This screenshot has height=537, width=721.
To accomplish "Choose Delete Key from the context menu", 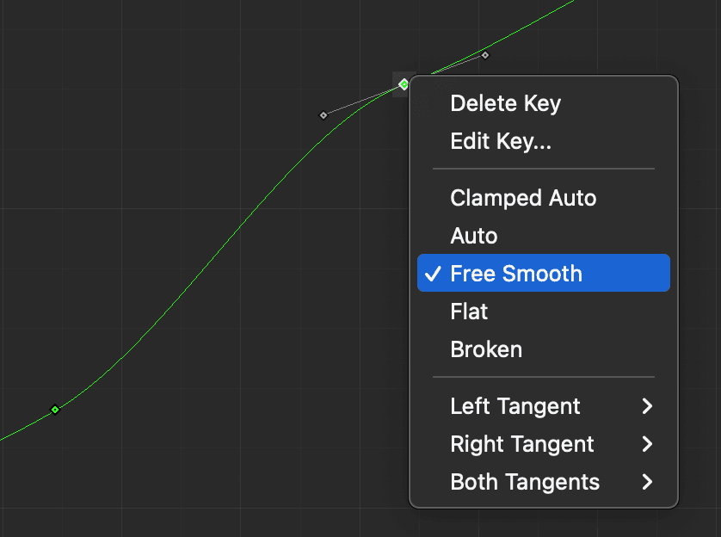I will coord(505,103).
